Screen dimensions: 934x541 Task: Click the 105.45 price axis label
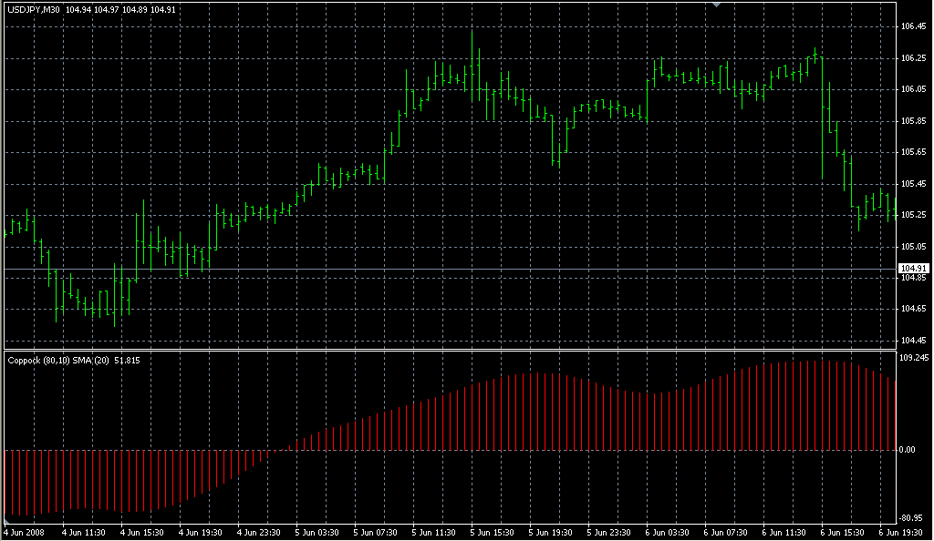click(913, 184)
